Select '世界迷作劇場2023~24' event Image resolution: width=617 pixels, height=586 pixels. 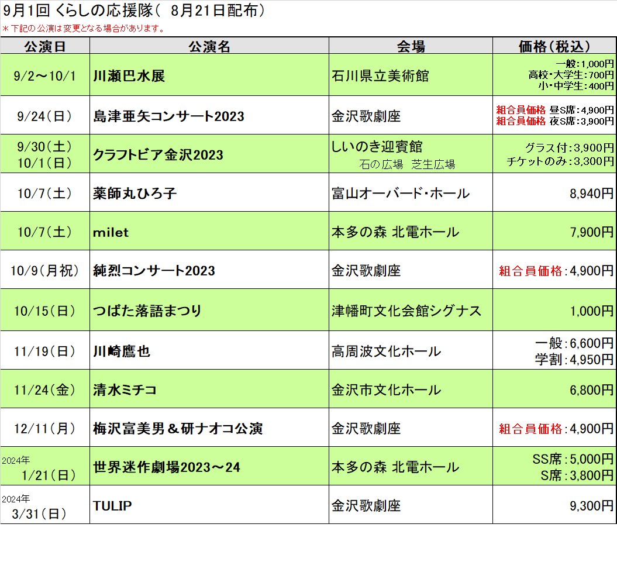167,467
